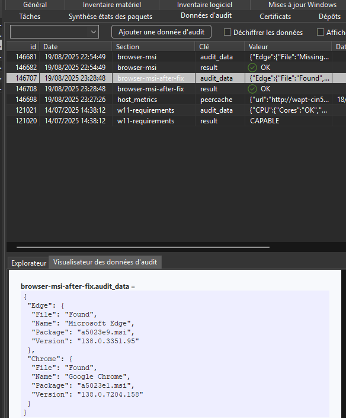Switch to the Dépôts tab
The height and width of the screenshot is (418, 346).
[329, 17]
